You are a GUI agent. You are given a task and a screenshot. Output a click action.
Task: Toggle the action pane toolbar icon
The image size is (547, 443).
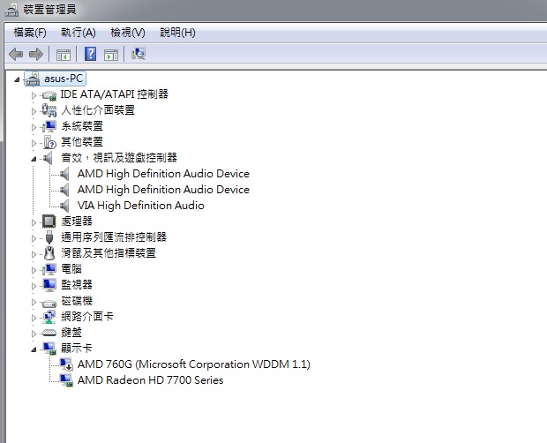[x=111, y=55]
